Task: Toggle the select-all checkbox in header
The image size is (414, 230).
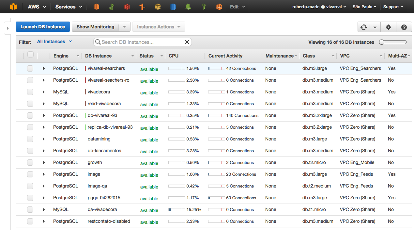Action: tap(30, 55)
